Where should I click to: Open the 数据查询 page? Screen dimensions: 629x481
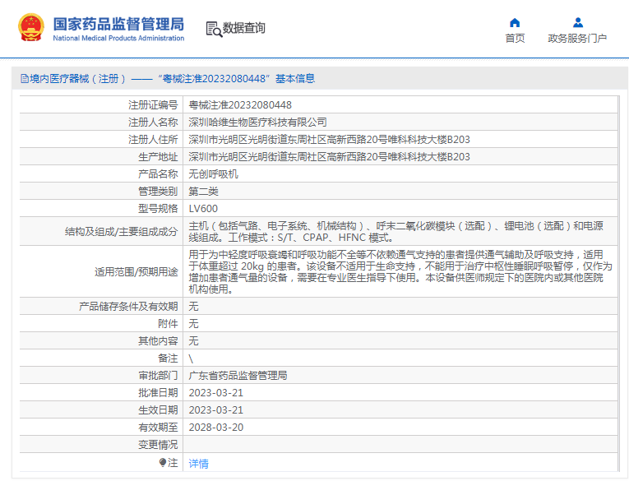(x=244, y=29)
